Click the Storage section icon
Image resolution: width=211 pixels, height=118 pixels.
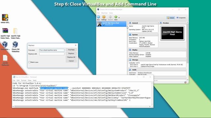pos(130,60)
